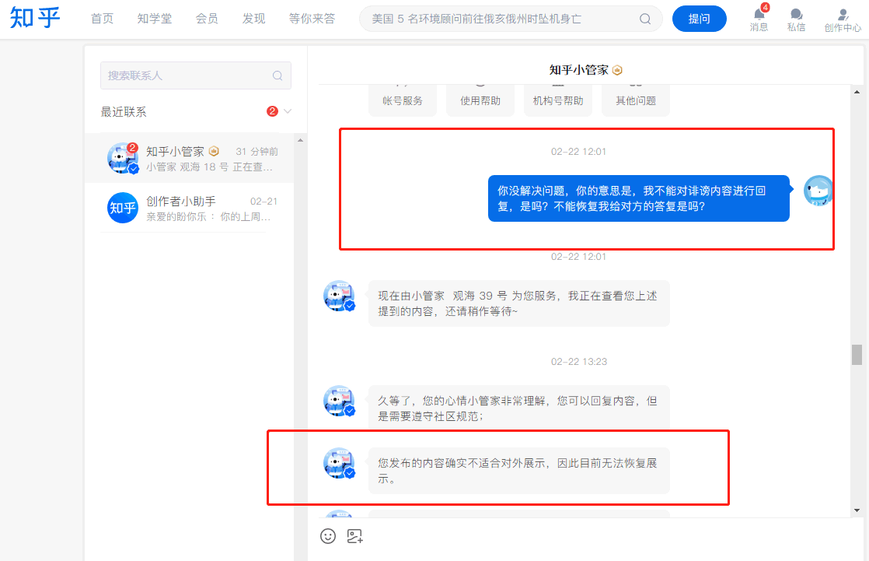
Task: Click the blue 提问 button
Action: (699, 19)
